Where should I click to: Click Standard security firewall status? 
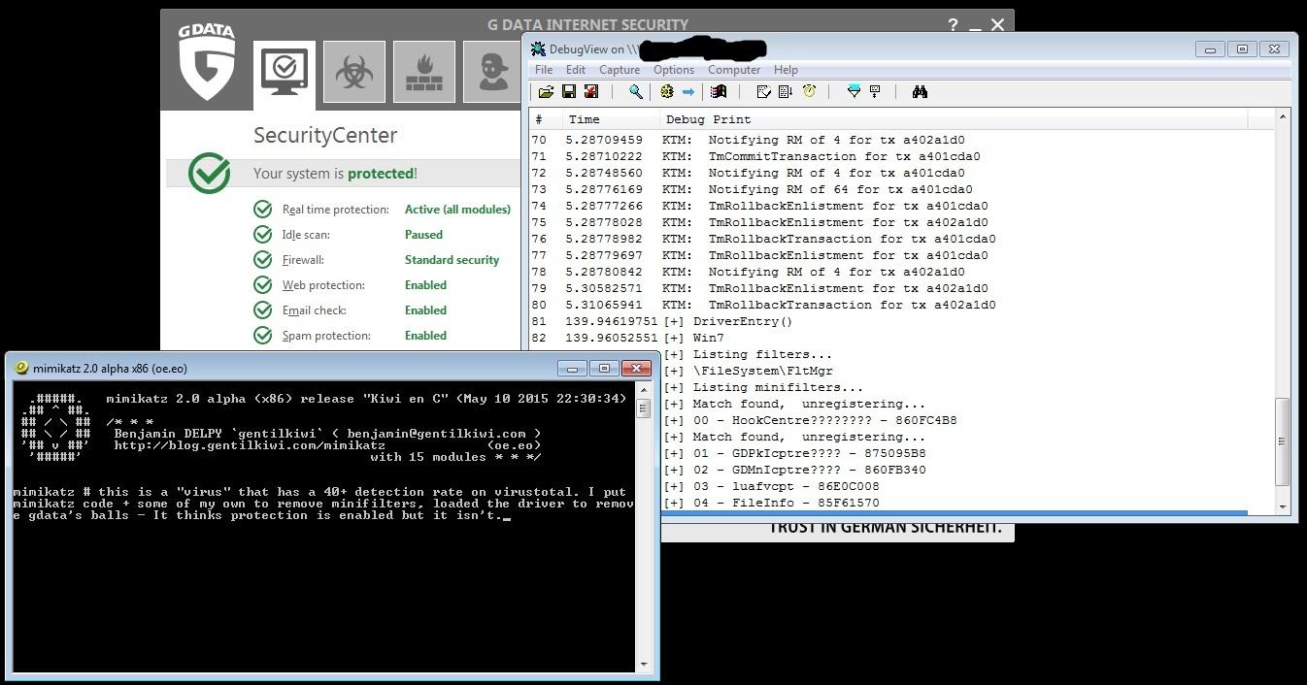point(452,260)
